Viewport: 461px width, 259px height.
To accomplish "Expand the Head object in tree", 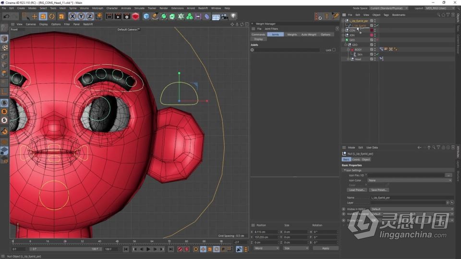I will click(349, 59).
